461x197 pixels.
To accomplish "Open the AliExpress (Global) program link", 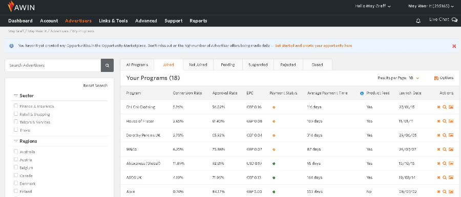I will coord(143,163).
